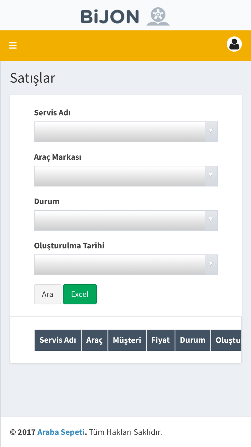Viewport: 251px width, 447px height.
Task: Sort by Fiyat column header
Action: click(x=161, y=340)
